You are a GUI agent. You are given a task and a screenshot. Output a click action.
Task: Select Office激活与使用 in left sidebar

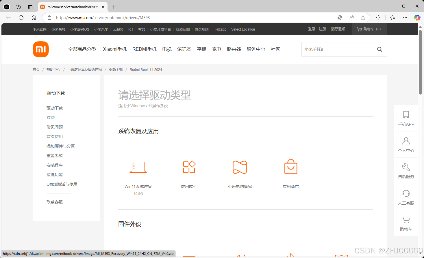(x=62, y=184)
